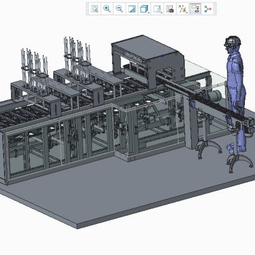Image resolution: width=255 pixels, height=255 pixels.
Task: Select the rear conveyor support stand base
Action: (x=208, y=149)
